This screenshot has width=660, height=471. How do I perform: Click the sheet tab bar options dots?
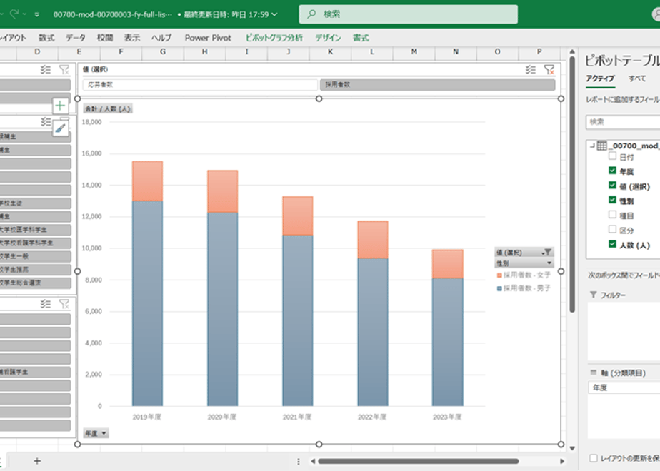pos(299,461)
